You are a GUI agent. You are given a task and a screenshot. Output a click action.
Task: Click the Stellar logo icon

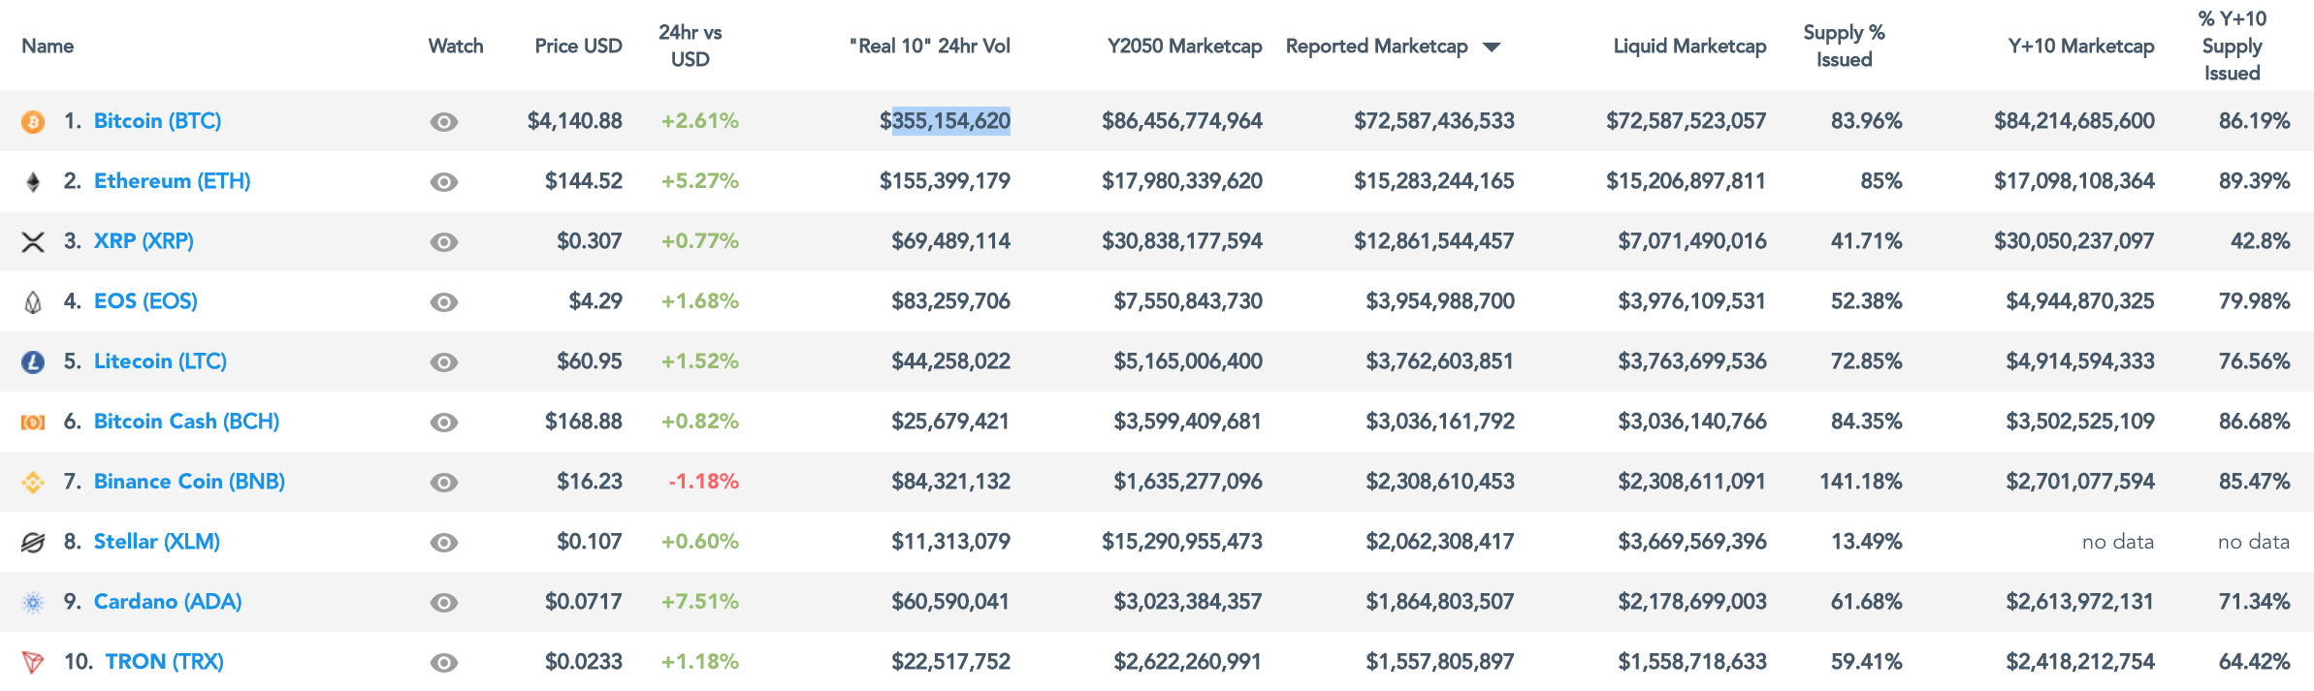[33, 543]
